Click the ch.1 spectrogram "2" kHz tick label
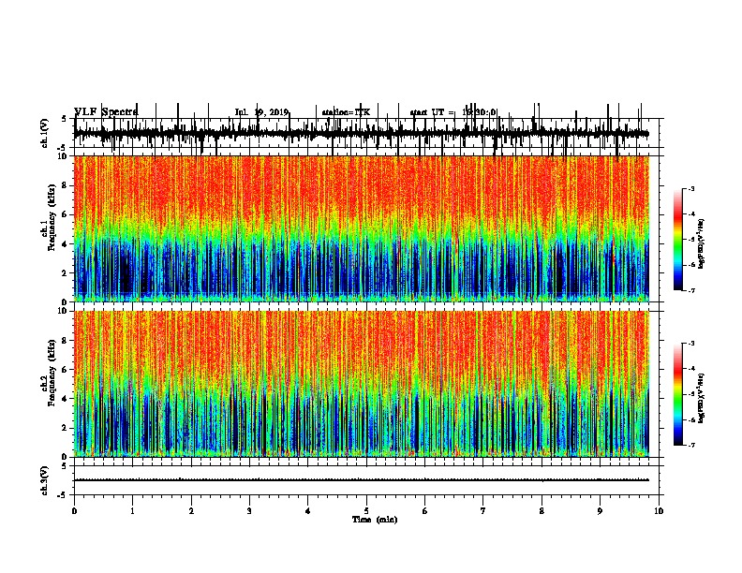 tap(66, 273)
